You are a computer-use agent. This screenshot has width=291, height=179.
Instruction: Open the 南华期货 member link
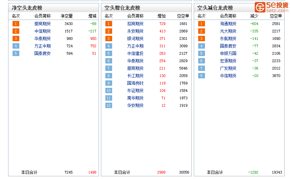135,98
